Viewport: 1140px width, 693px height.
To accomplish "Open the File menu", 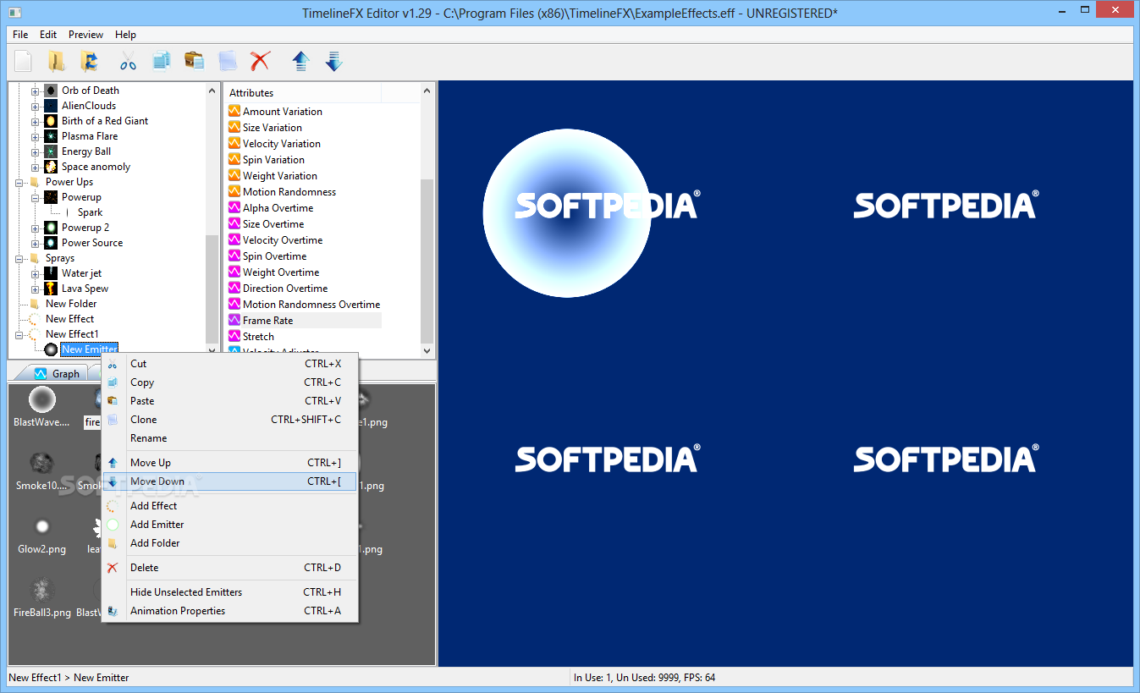I will [x=20, y=35].
